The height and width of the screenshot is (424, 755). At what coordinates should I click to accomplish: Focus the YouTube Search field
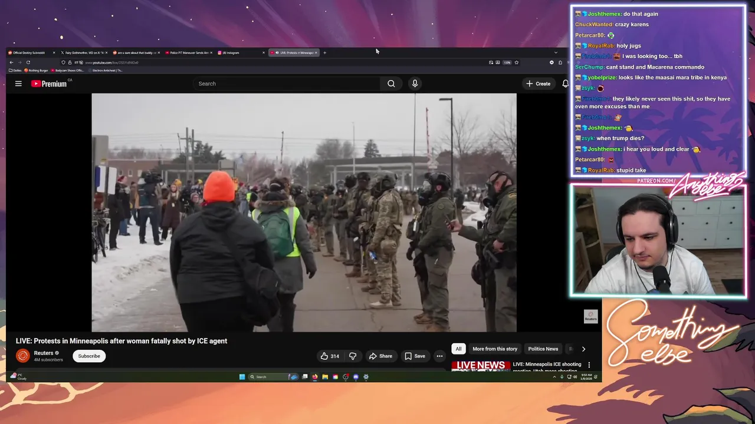(288, 84)
